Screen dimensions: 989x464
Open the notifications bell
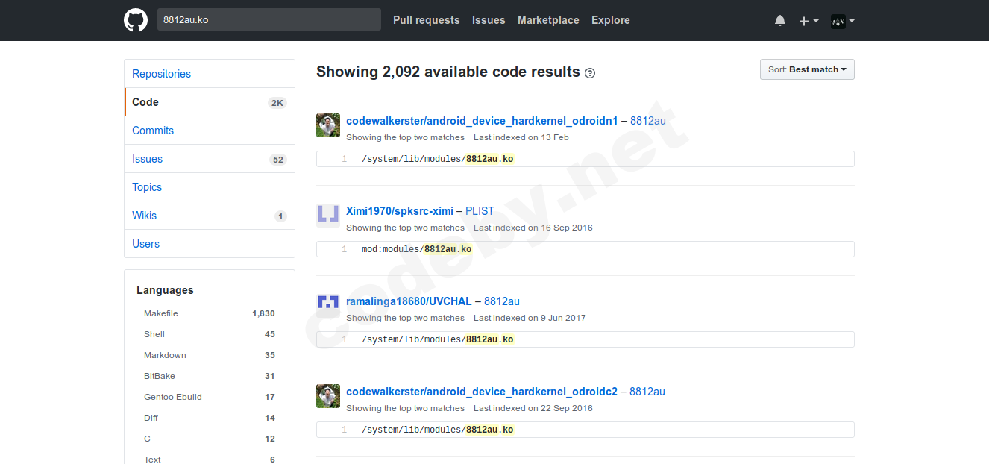[x=780, y=21]
